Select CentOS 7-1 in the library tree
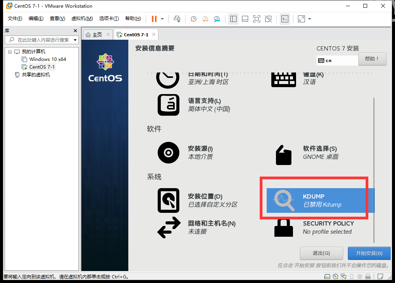This screenshot has height=283, width=395. pyautogui.click(x=42, y=67)
